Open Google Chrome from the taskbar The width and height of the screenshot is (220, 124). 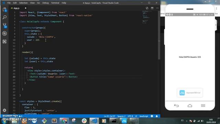point(64,121)
